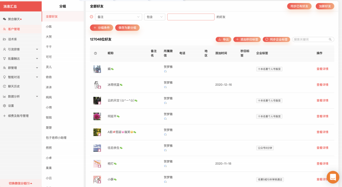Expand the 数据分析 submenu chevron
The width and height of the screenshot is (342, 187).
click(37, 96)
